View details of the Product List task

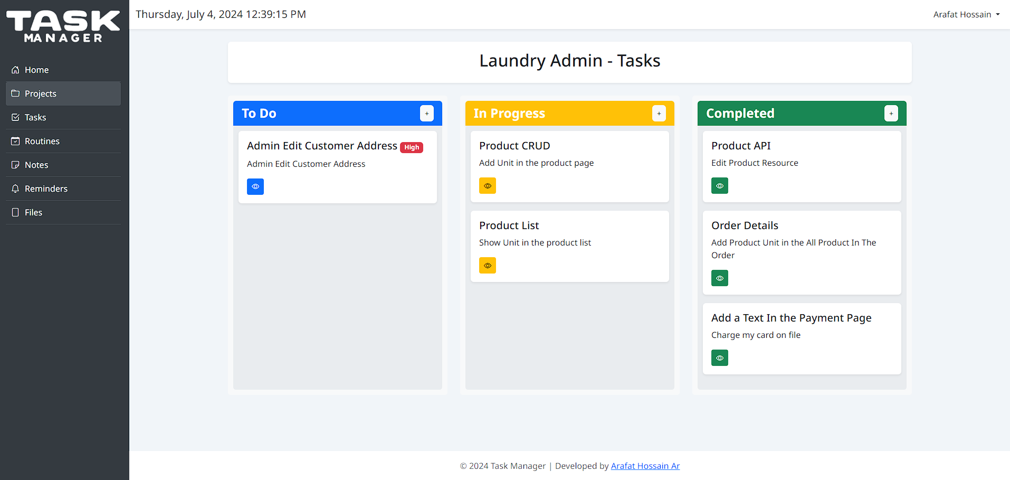click(487, 265)
